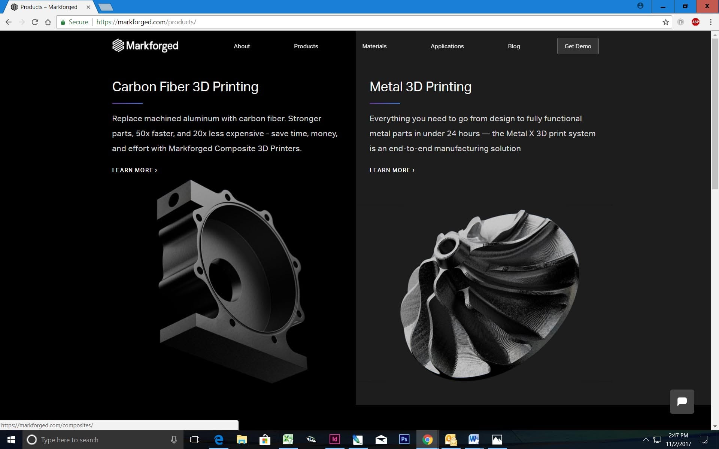Open the Materials menu item

pyautogui.click(x=374, y=46)
